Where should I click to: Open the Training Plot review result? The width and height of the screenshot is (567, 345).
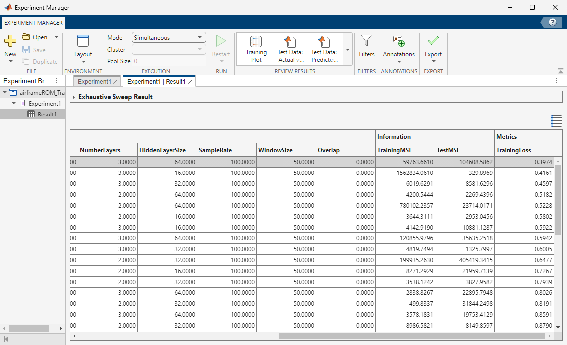[x=256, y=47]
